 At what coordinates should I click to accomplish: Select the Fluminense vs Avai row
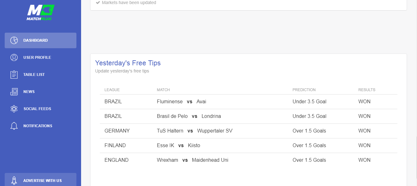point(249,102)
